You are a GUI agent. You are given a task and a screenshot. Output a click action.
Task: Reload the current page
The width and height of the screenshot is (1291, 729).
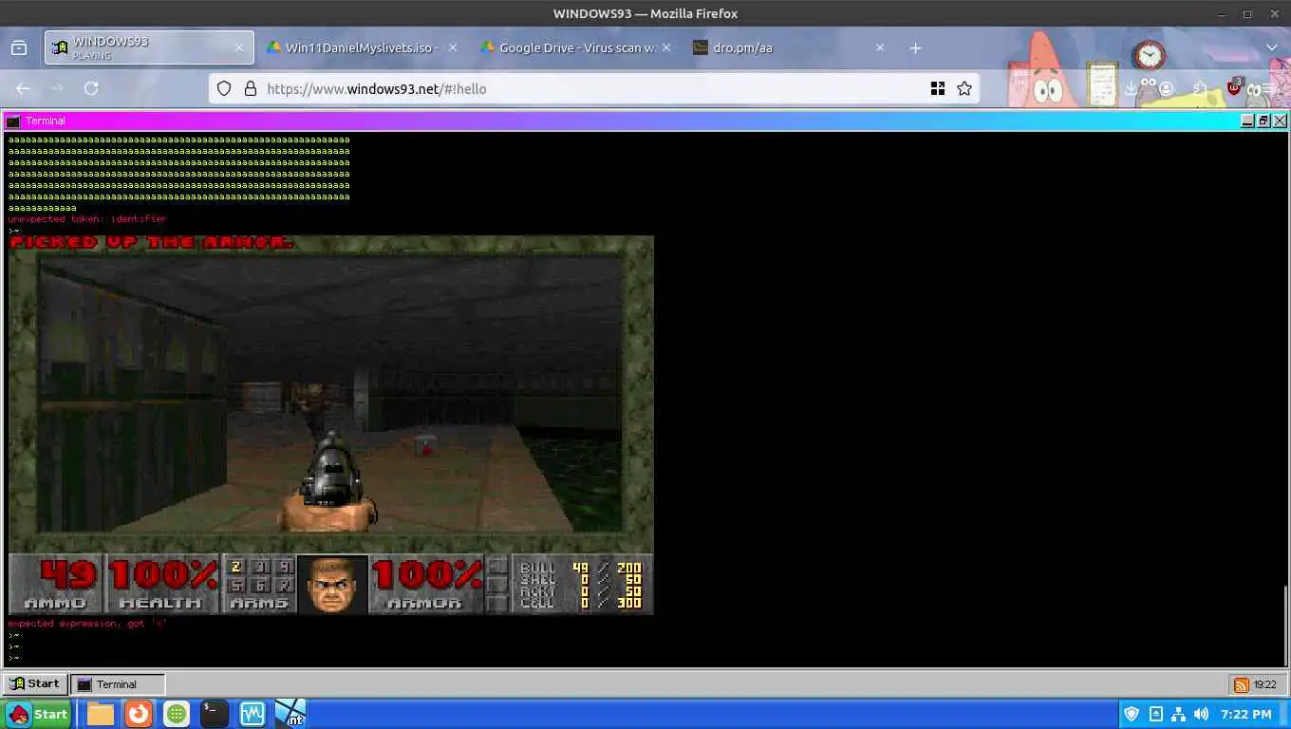pos(91,88)
